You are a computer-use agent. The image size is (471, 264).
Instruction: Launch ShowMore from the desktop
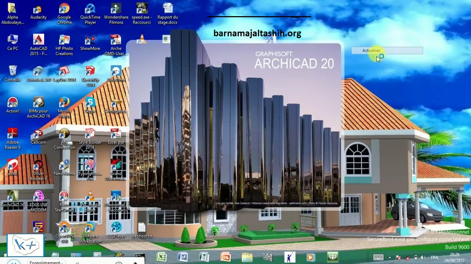point(90,42)
